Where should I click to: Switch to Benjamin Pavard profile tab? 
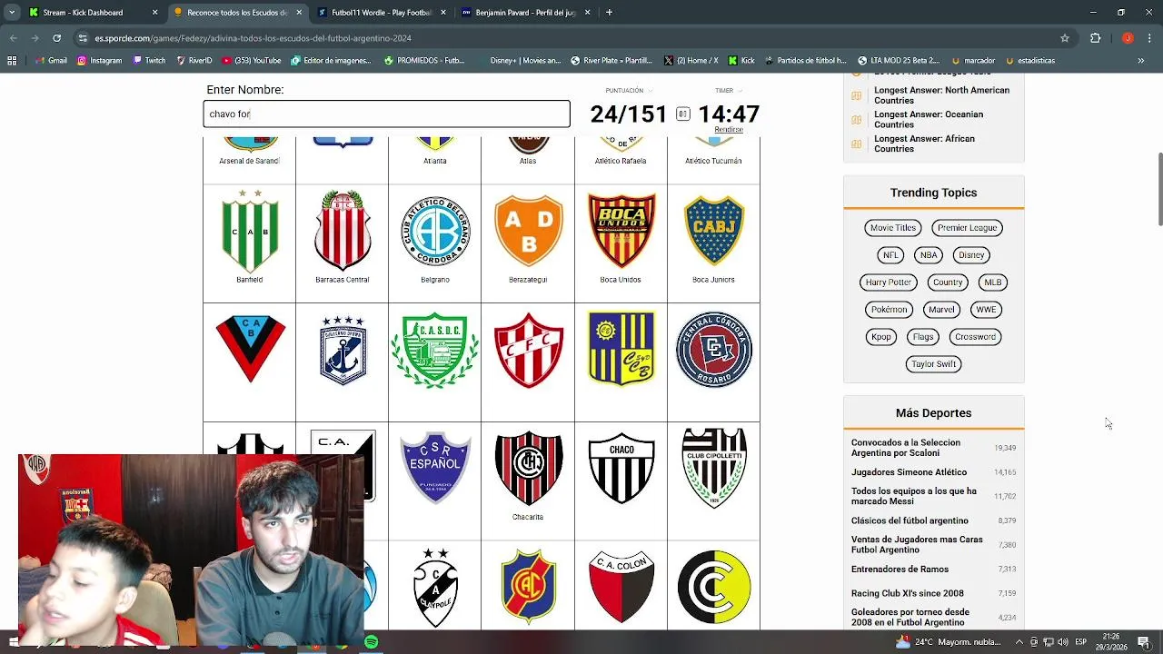click(x=525, y=13)
